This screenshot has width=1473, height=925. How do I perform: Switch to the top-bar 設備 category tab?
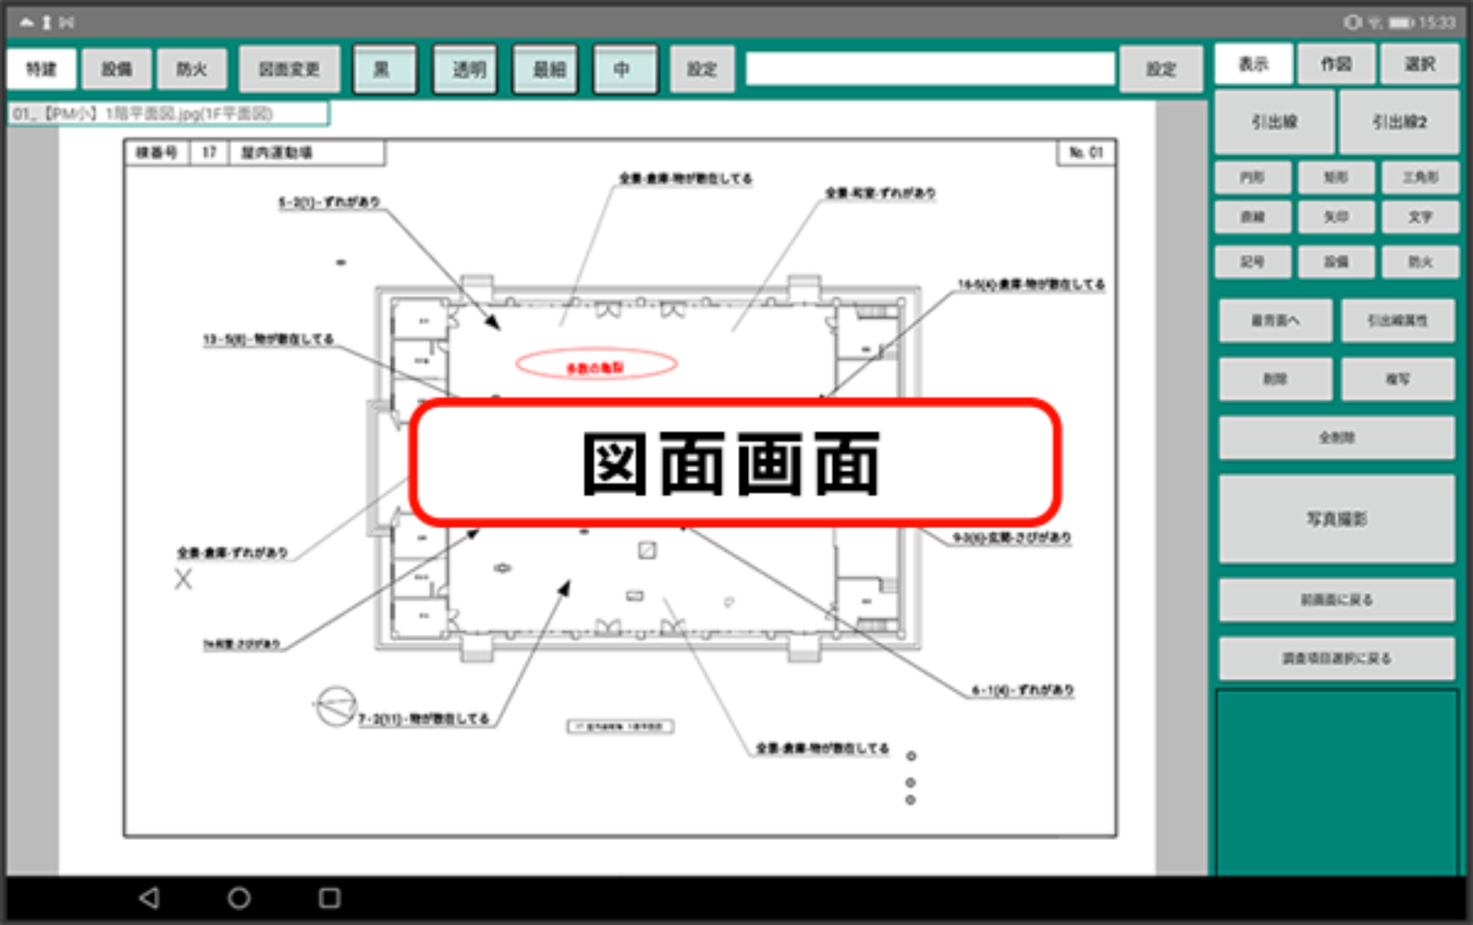pyautogui.click(x=117, y=69)
